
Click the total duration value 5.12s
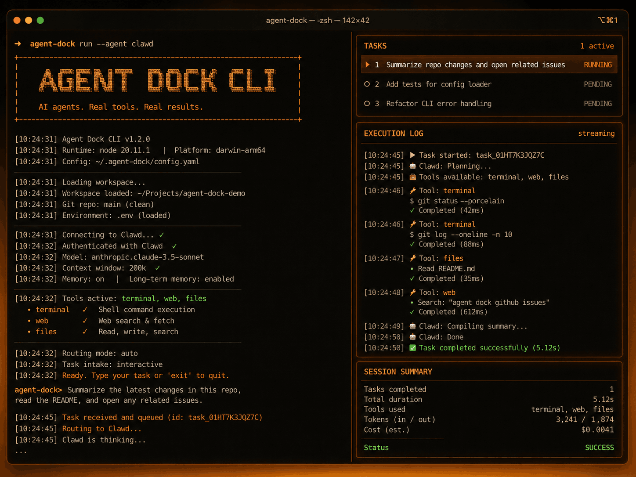(x=603, y=399)
